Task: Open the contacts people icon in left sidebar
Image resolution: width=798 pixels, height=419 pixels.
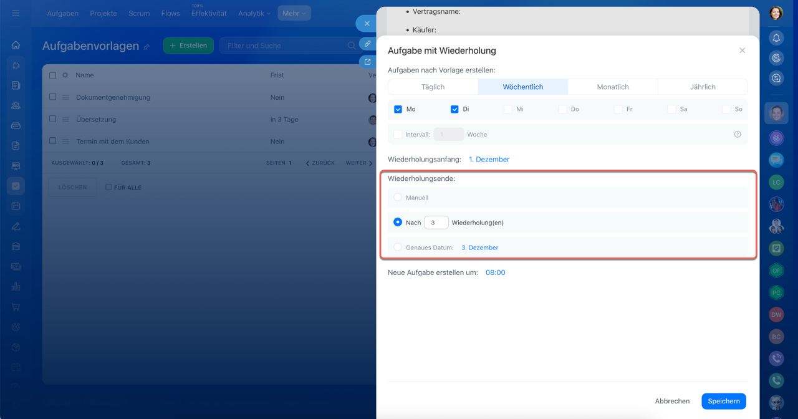Action: pyautogui.click(x=16, y=105)
